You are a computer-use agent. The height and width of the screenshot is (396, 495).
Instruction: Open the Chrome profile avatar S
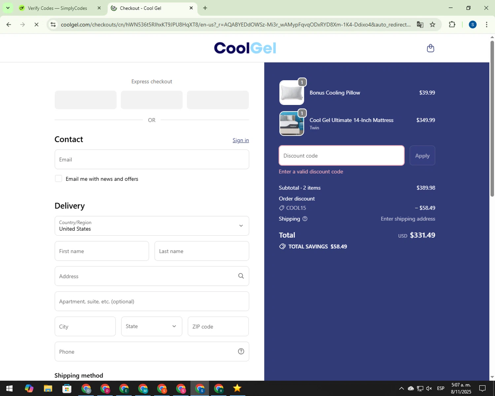pyautogui.click(x=473, y=24)
